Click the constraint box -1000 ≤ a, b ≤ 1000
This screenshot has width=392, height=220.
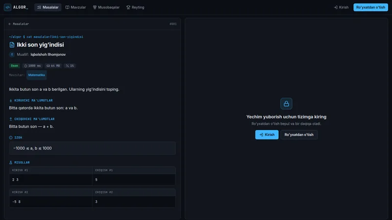92,148
